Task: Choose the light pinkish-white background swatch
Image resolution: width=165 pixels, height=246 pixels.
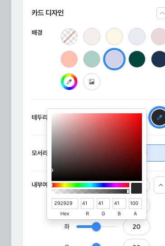Action: pyautogui.click(x=92, y=37)
